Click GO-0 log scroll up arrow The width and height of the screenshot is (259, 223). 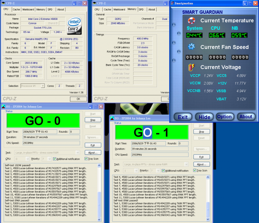pyautogui.click(x=99, y=165)
